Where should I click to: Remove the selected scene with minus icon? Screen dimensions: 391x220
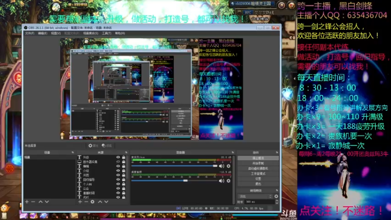click(x=33, y=202)
